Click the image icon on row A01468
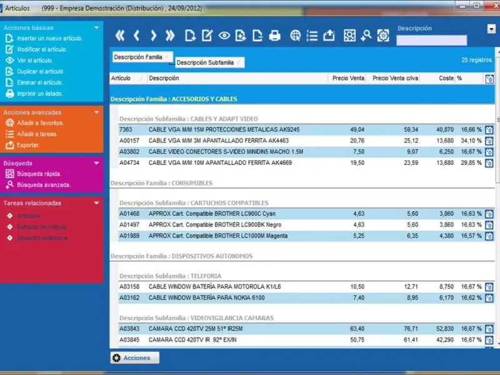The height and width of the screenshot is (375, 500). coord(489,214)
